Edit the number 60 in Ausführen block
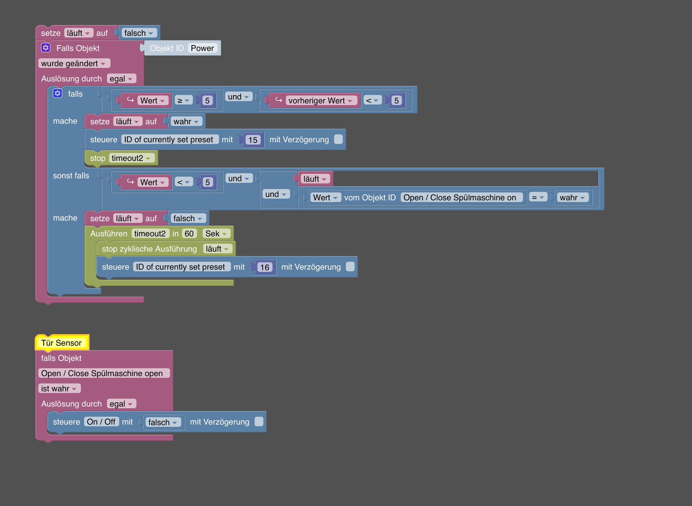692x506 pixels. tap(189, 234)
